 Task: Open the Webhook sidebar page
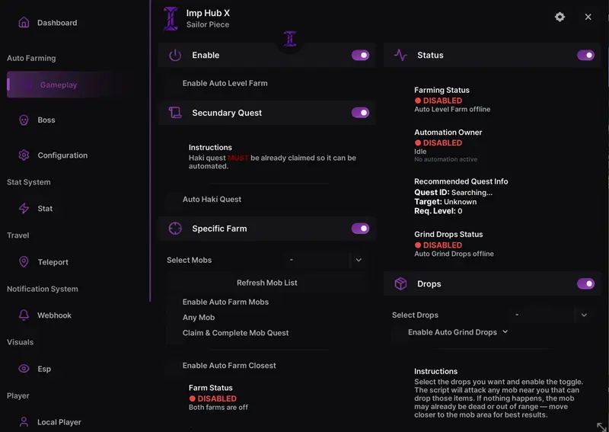(54, 315)
